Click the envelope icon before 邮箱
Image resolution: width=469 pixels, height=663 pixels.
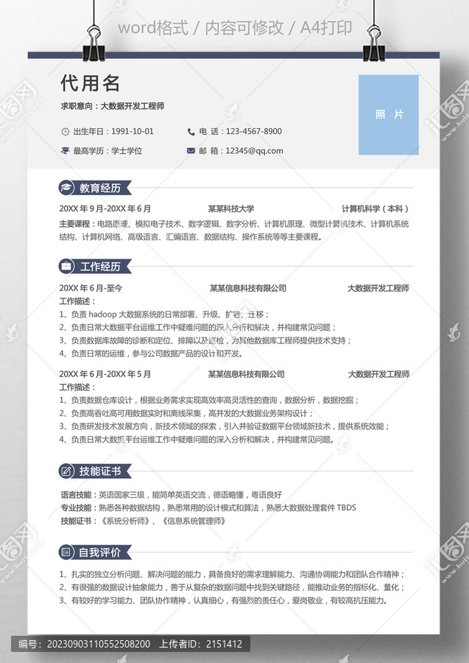click(x=191, y=150)
